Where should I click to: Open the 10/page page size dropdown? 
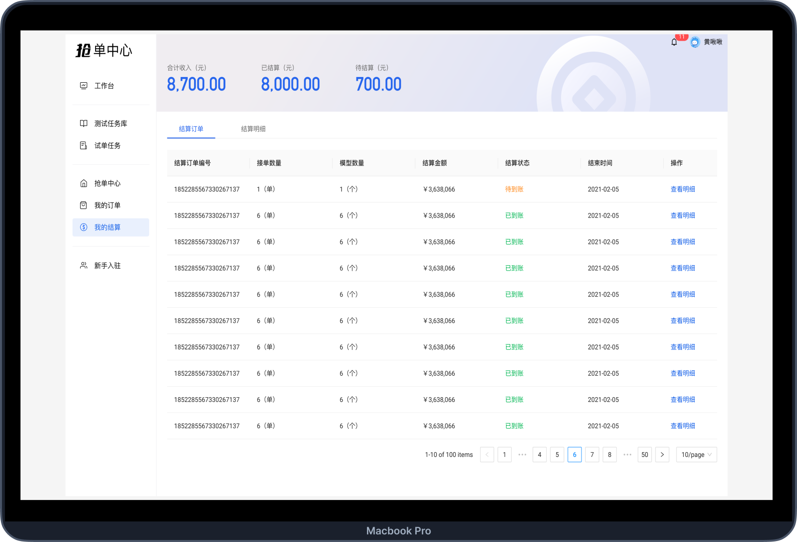[x=696, y=455]
